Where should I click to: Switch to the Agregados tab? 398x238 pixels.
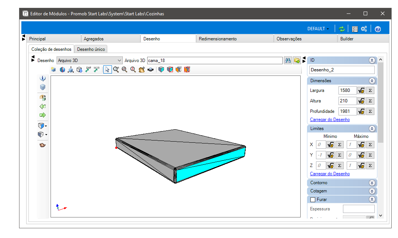tap(111, 39)
